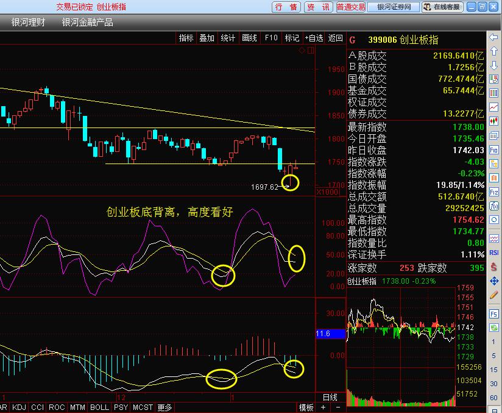The image size is (502, 413).
Task: Select the pencil drawing tool icon
Action: click(493, 295)
